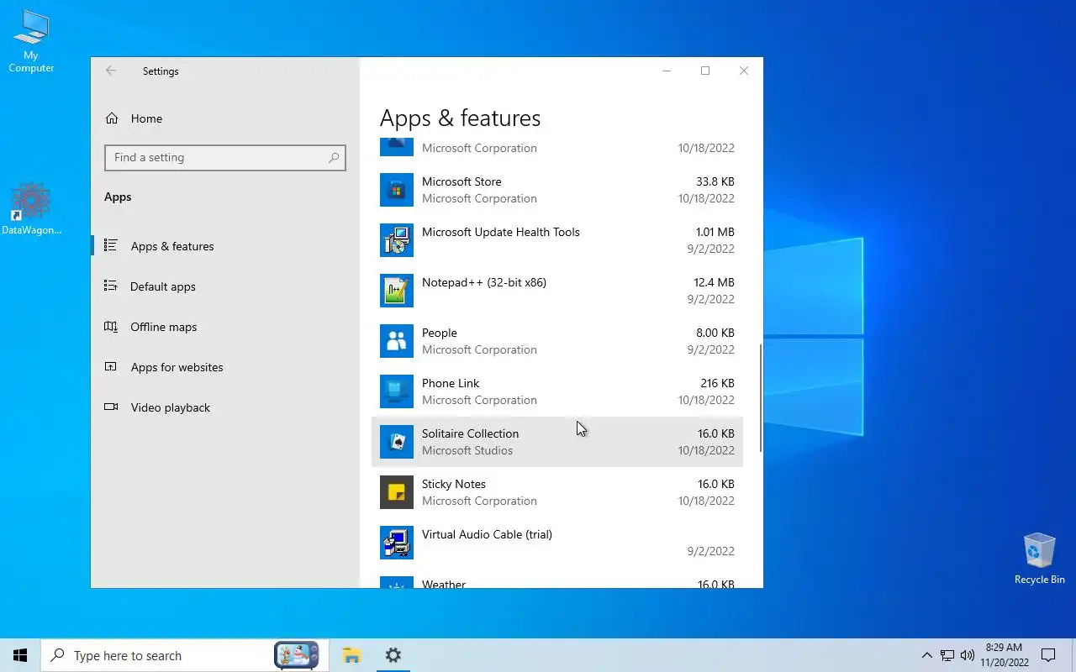Minimize the Settings window
The width and height of the screenshot is (1076, 672).
(667, 71)
